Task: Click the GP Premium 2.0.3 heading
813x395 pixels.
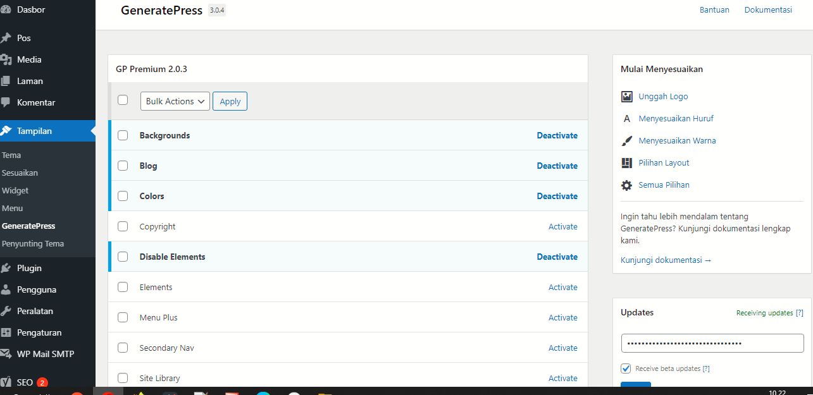Action: (151, 69)
